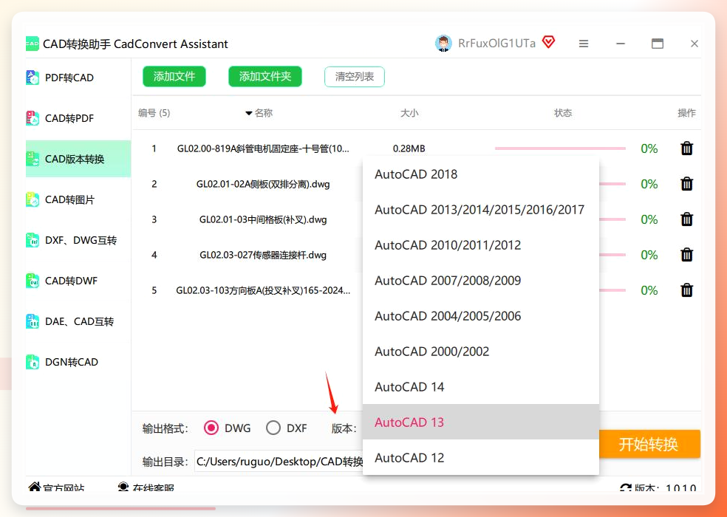Select file name GL02.00-819A斜管电机固定座

(263, 149)
